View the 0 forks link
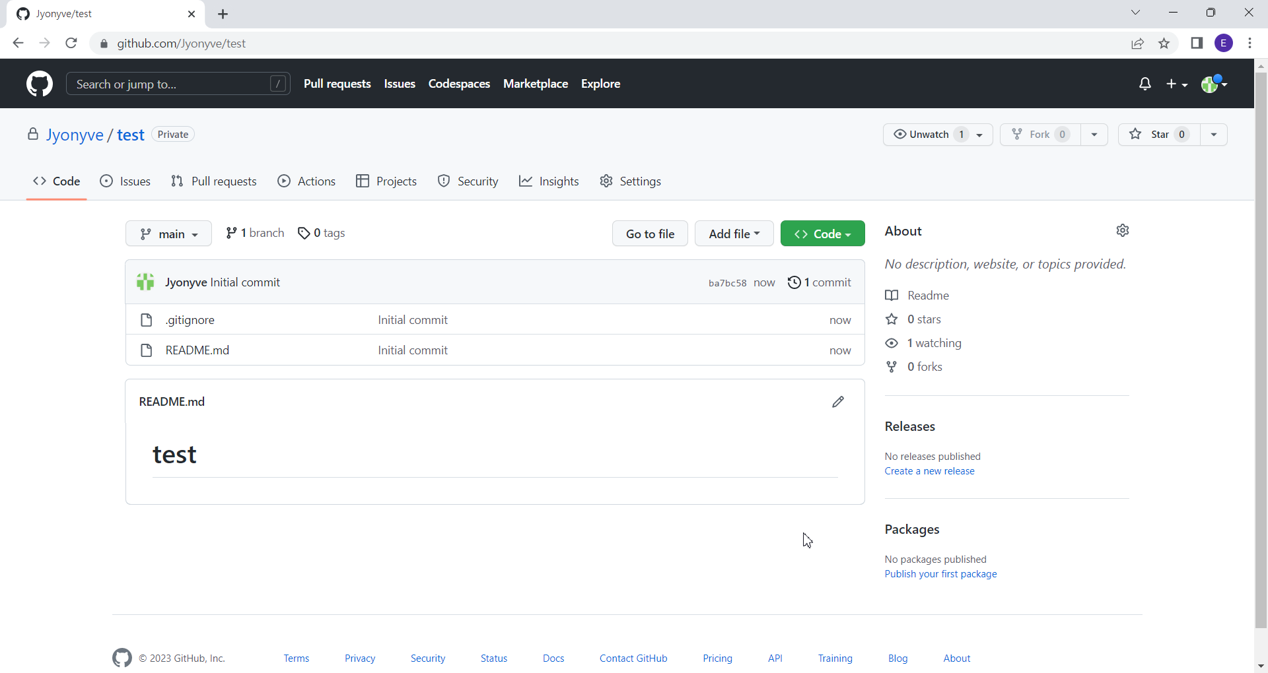This screenshot has width=1268, height=673. point(914,367)
